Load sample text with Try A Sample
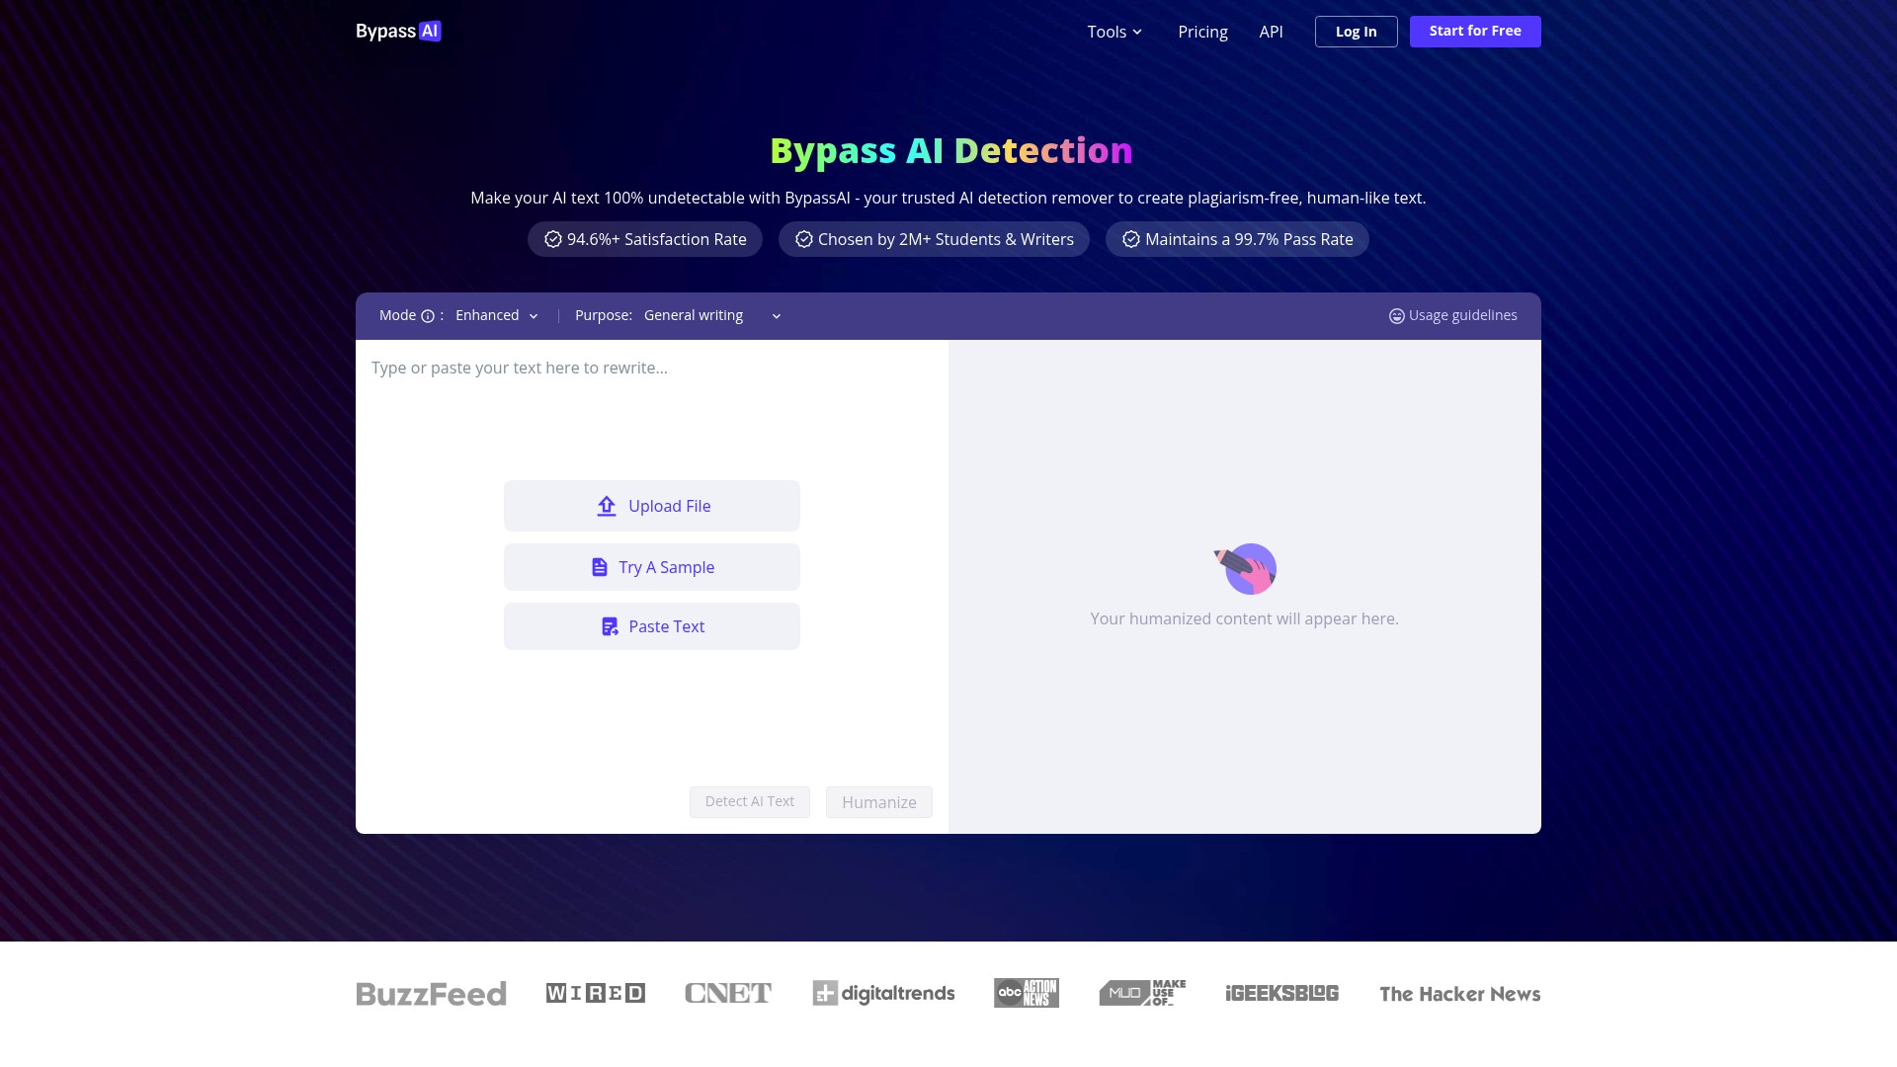The width and height of the screenshot is (1897, 1067). pos(652,567)
